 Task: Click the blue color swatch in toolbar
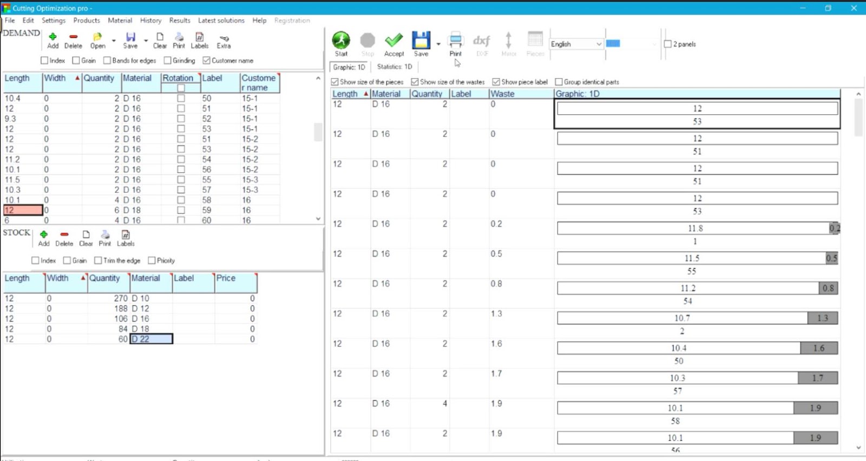pyautogui.click(x=613, y=43)
